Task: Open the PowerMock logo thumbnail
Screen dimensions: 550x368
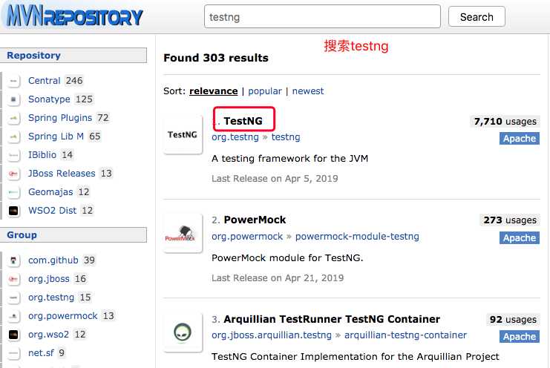Action: pyautogui.click(x=183, y=234)
